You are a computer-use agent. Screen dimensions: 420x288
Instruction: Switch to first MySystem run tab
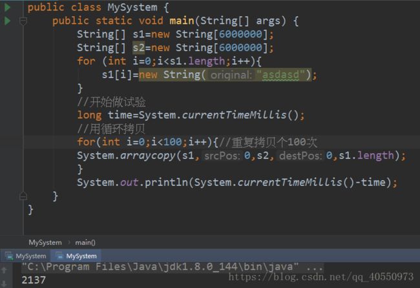[x=26, y=256]
